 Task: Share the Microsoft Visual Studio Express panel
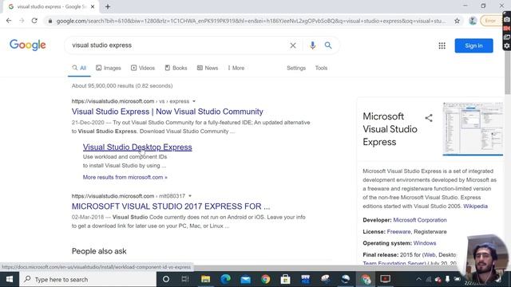tap(429, 118)
